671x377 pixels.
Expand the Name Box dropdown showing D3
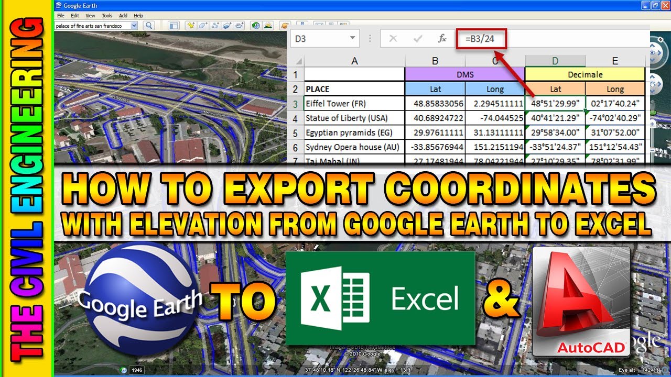(x=352, y=38)
